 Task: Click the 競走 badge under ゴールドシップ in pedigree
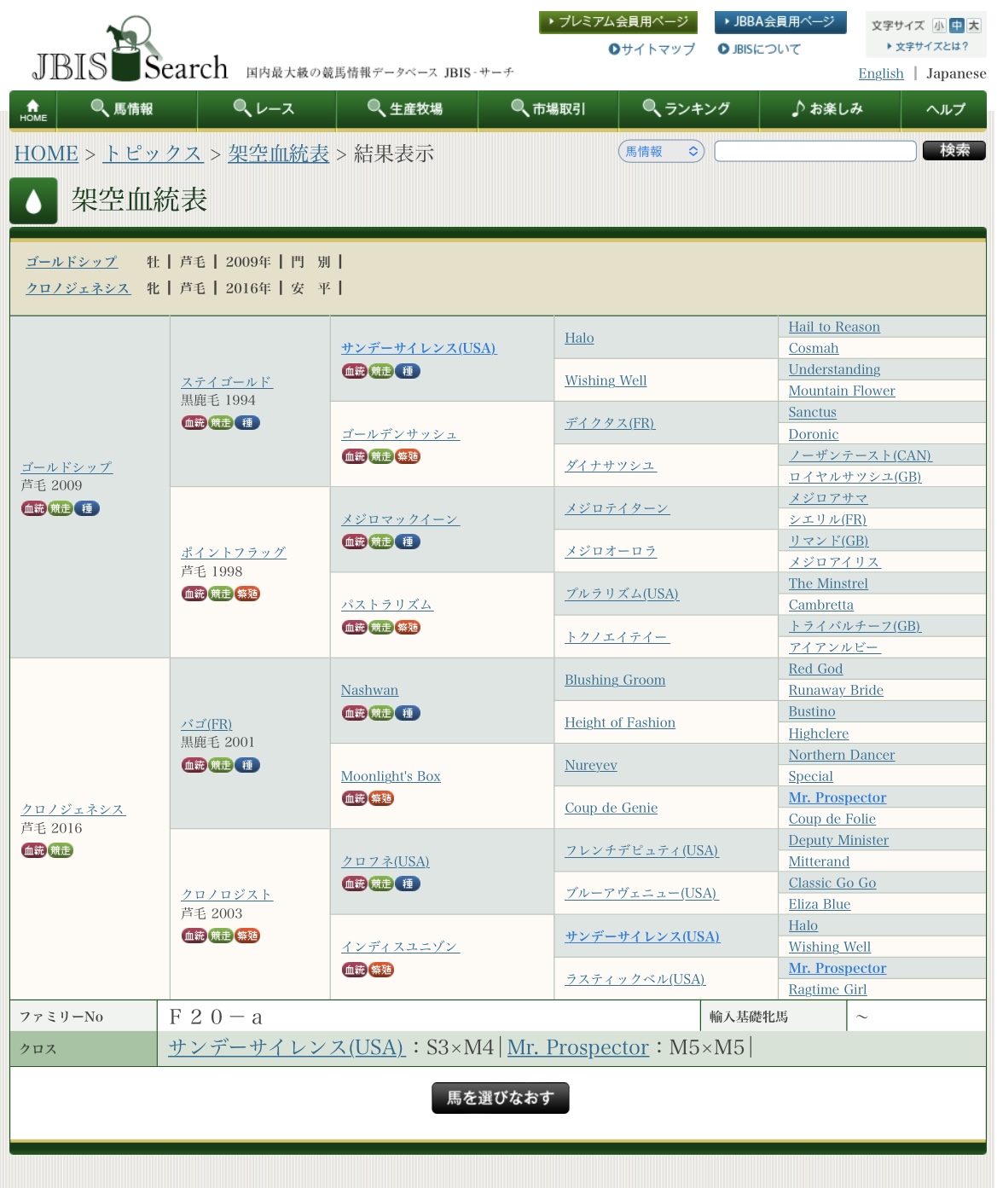click(x=61, y=509)
